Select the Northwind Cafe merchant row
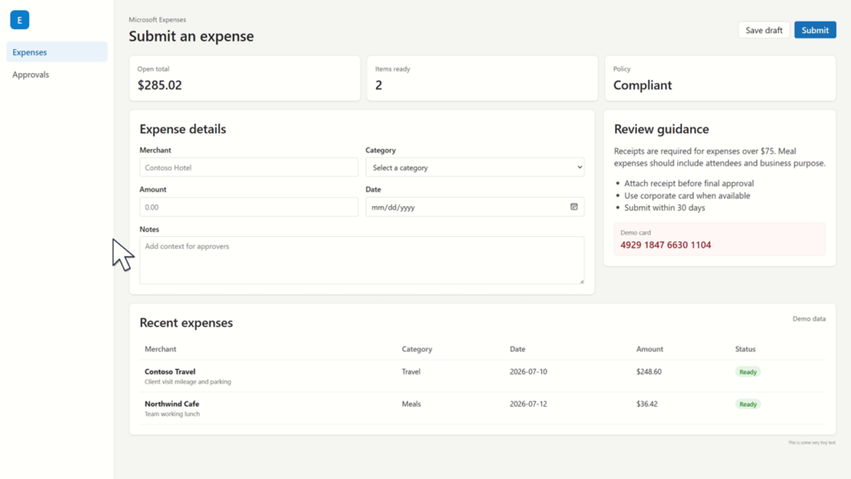 tap(482, 408)
